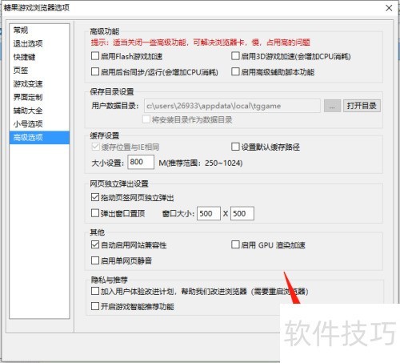Image resolution: width=400 pixels, height=363 pixels.
Task: Select 小号选项 in sidebar
Action: coord(39,124)
